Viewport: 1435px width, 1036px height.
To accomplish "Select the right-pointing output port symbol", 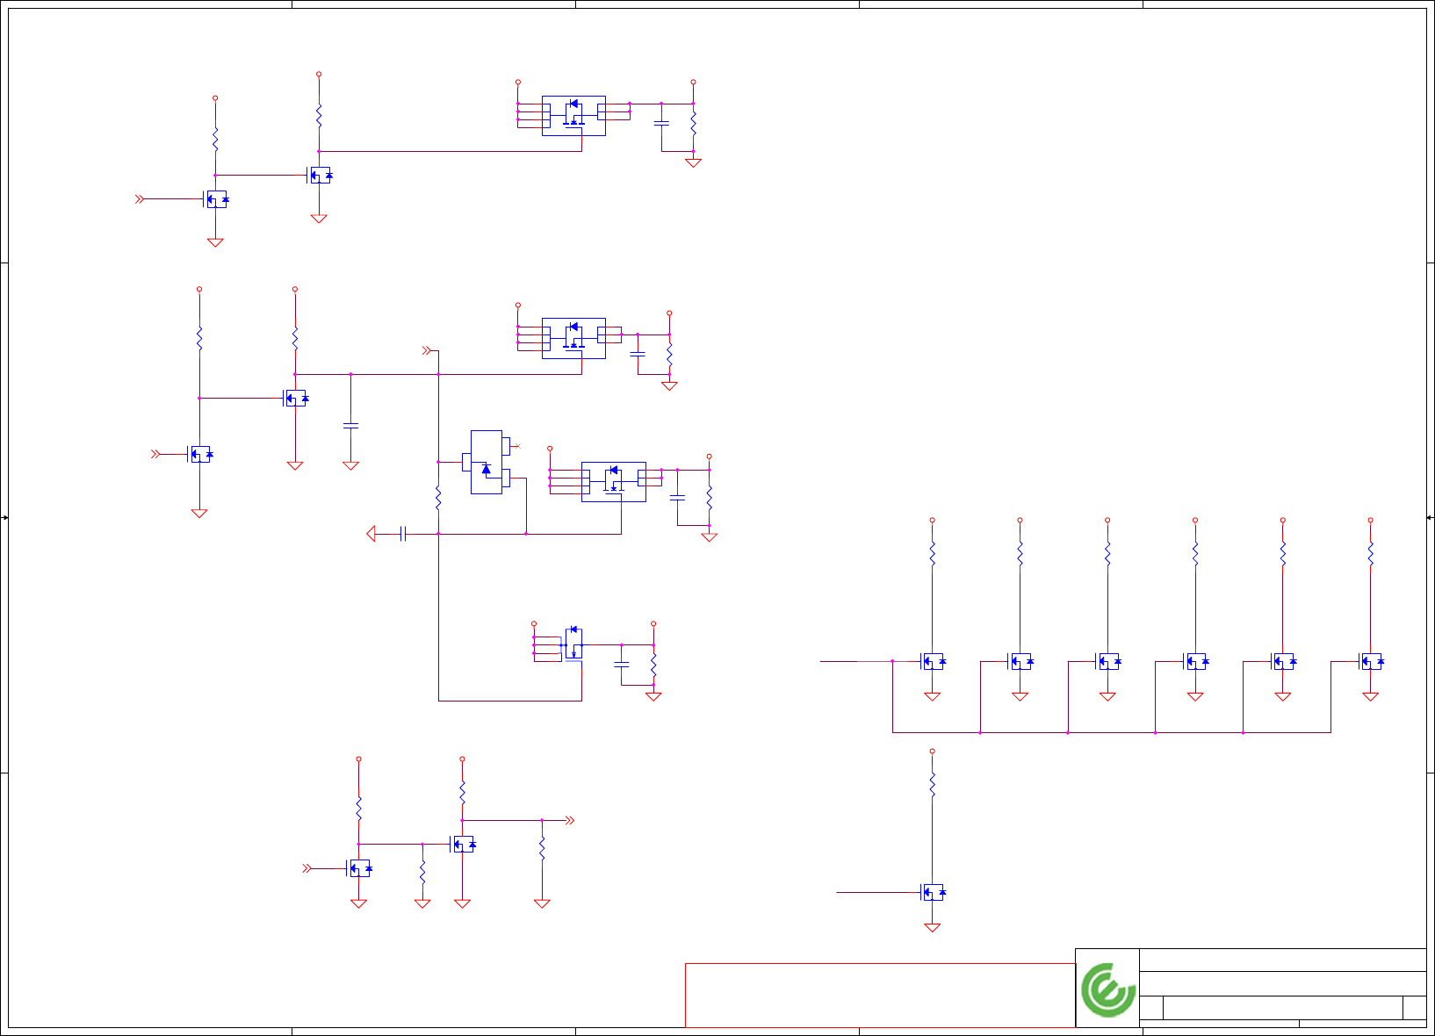I will click(570, 820).
